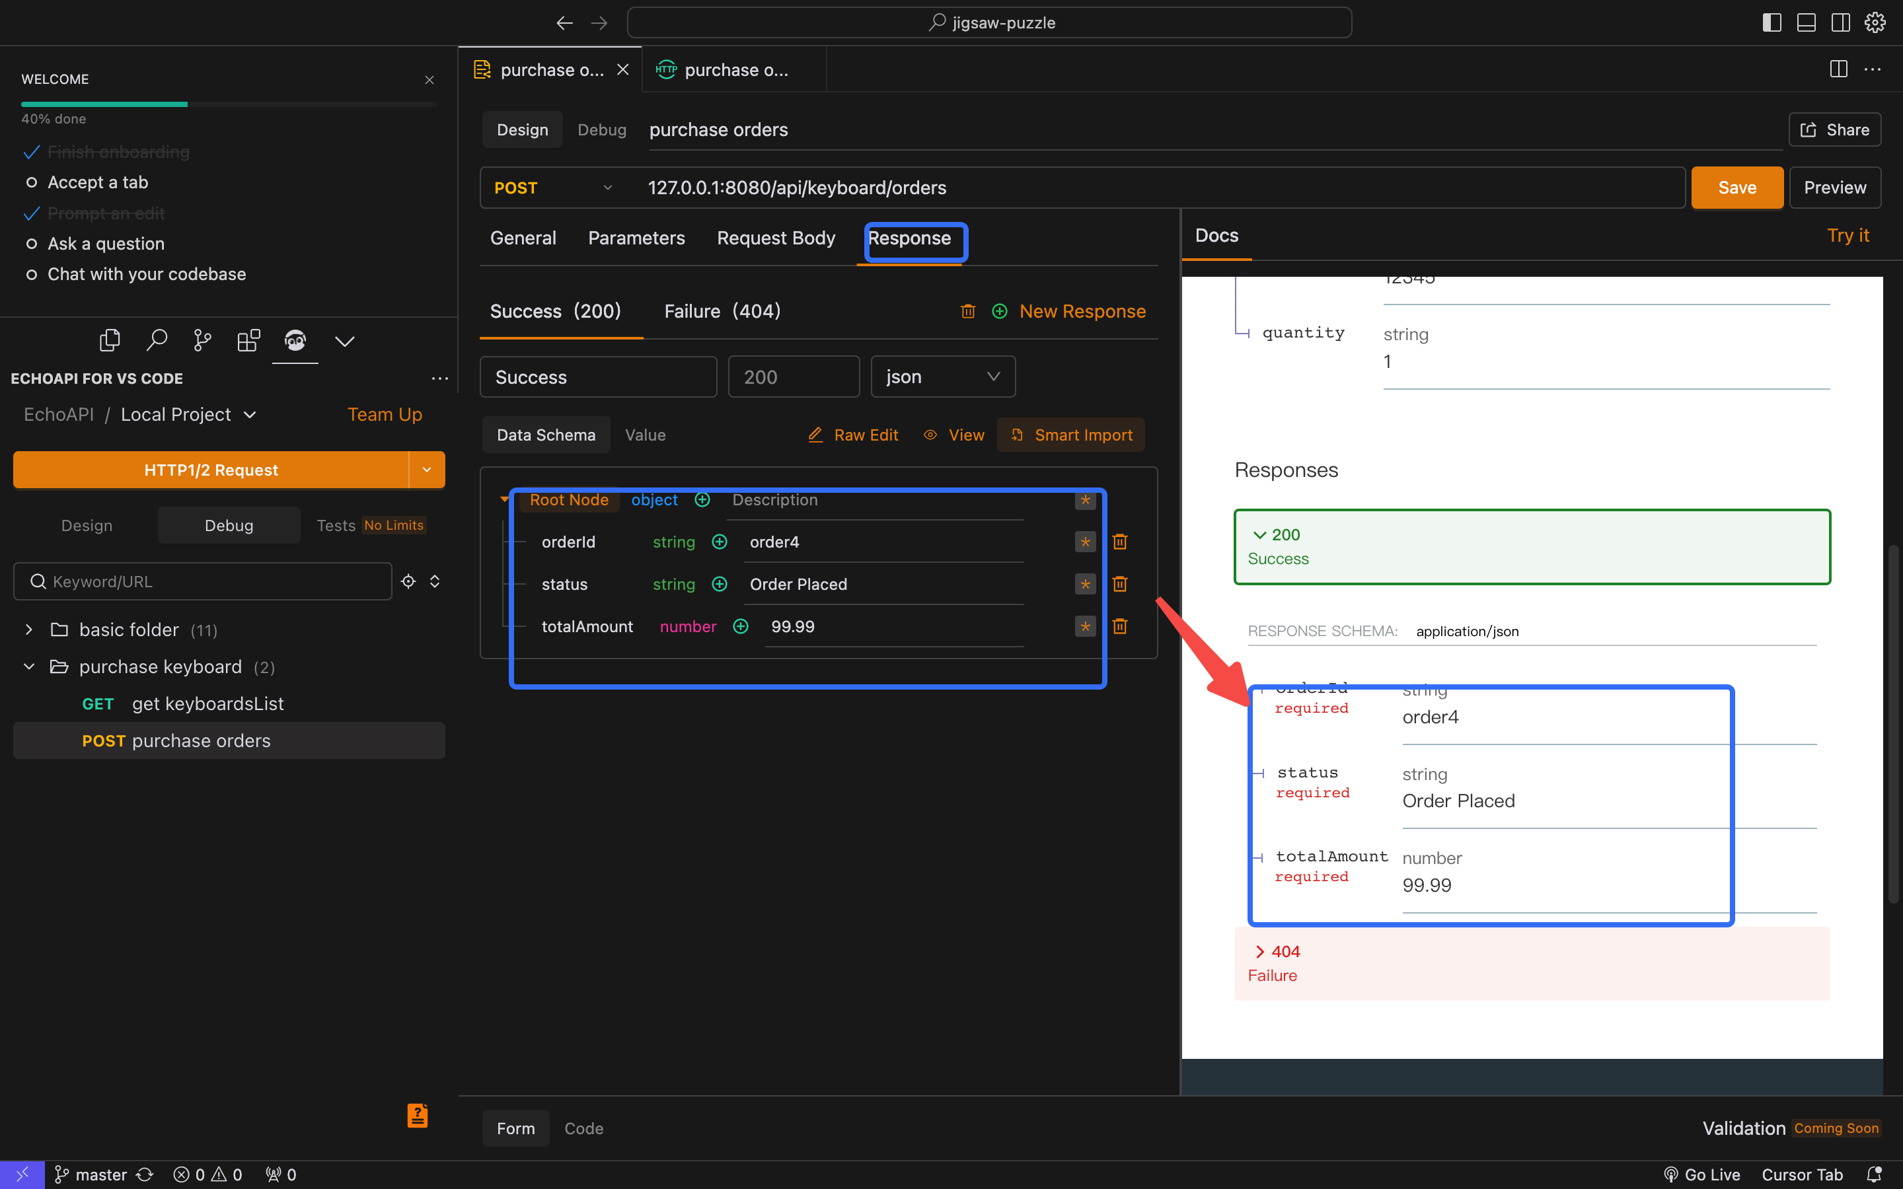
Task: Switch to the Debug tab in request editor
Action: [600, 129]
